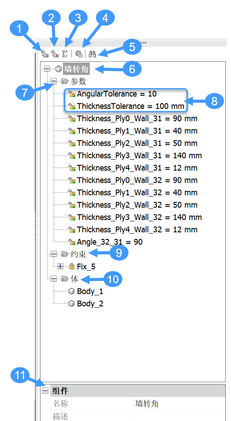
Task: Click the 名称 value field 墙转角
Action: point(179,403)
